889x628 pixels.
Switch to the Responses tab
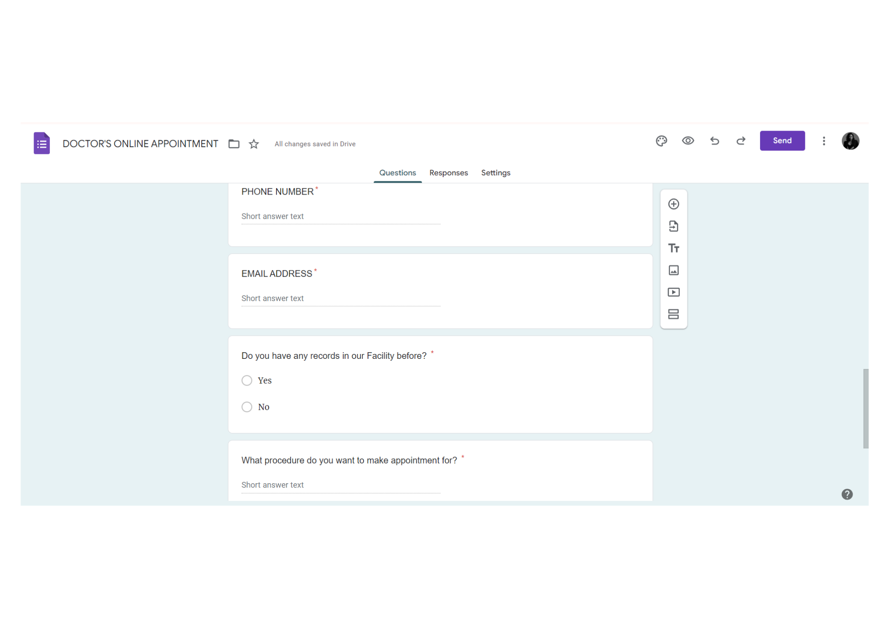[449, 173]
